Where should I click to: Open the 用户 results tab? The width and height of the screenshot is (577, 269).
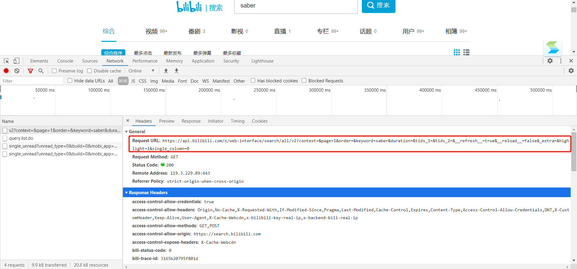[414, 31]
